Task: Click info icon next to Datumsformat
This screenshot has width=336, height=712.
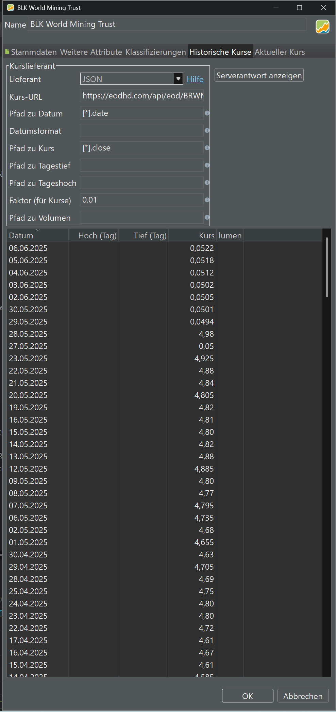Action: coord(207,130)
